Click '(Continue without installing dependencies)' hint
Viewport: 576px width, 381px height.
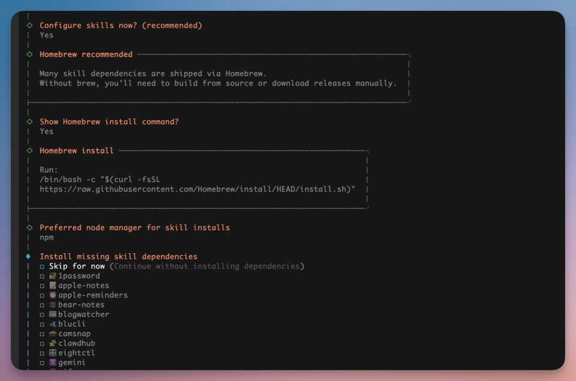tap(207, 266)
